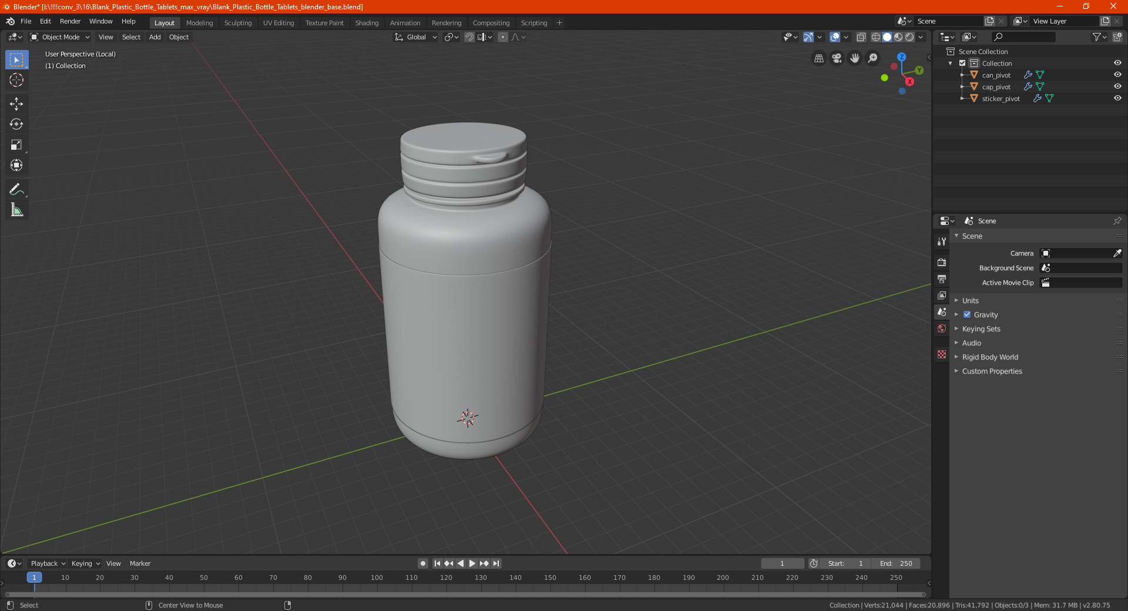Open the Output properties tab
The width and height of the screenshot is (1128, 611).
pyautogui.click(x=942, y=278)
